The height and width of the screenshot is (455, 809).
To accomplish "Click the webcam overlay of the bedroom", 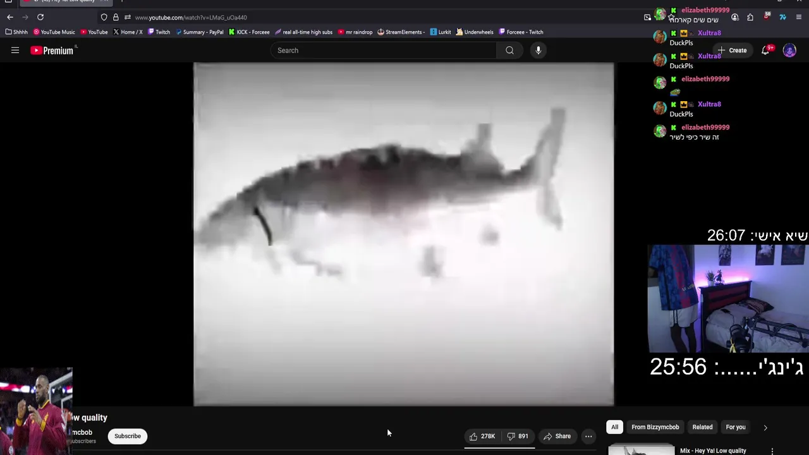I will [728, 299].
